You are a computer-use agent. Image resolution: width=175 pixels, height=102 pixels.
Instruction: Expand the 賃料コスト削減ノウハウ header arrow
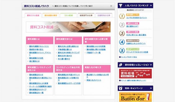(x=111, y=6)
